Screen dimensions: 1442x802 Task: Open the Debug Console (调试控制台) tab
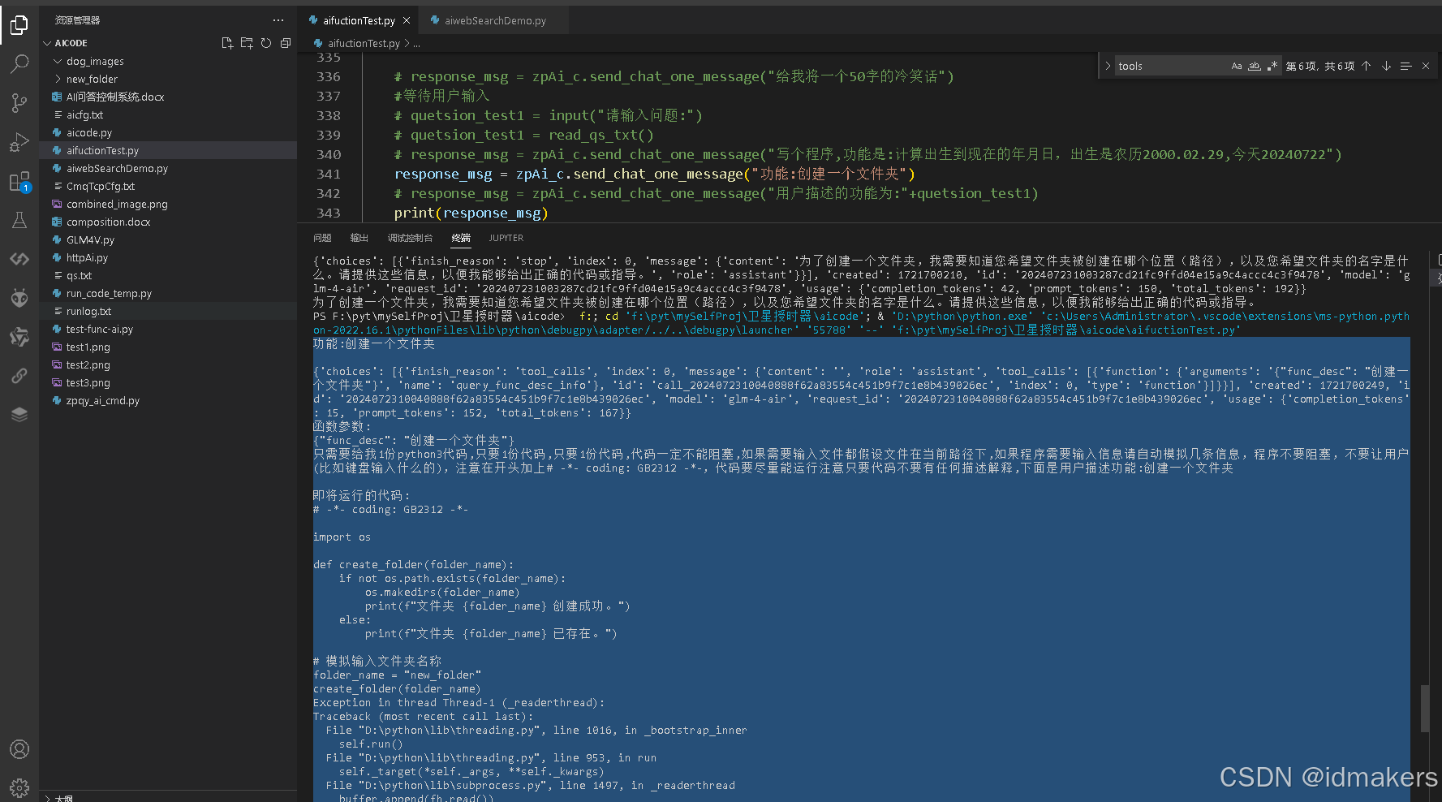410,238
